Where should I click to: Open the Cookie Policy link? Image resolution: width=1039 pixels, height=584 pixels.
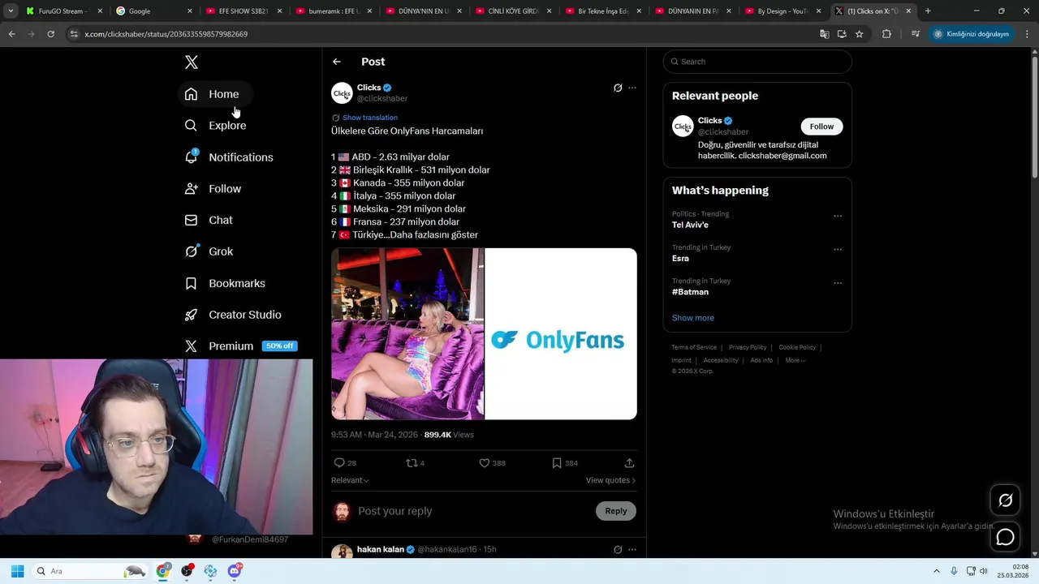[797, 347]
